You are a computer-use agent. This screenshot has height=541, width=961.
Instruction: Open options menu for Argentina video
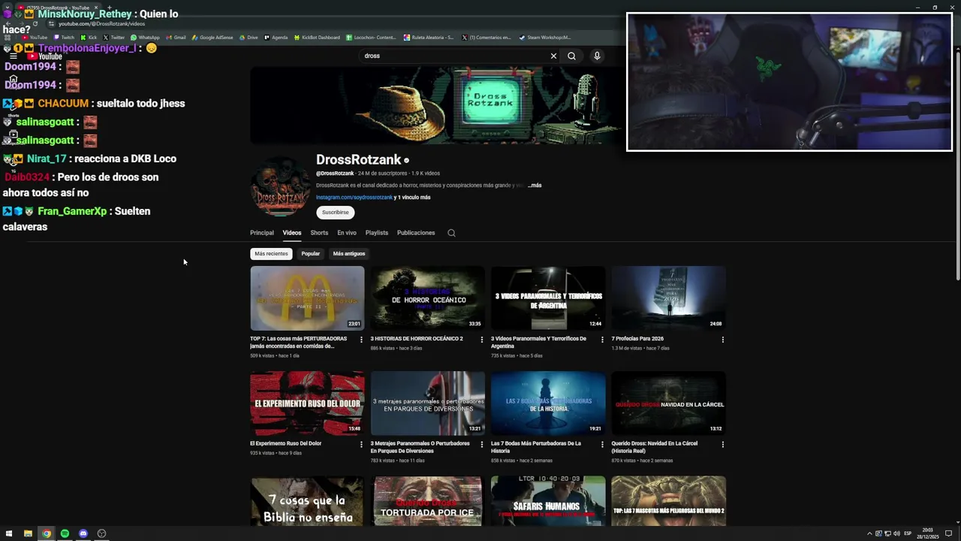coord(602,340)
